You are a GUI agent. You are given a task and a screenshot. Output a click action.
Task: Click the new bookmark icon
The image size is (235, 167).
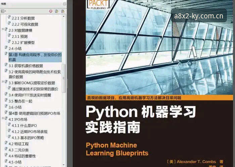pyautogui.click(x=57, y=11)
